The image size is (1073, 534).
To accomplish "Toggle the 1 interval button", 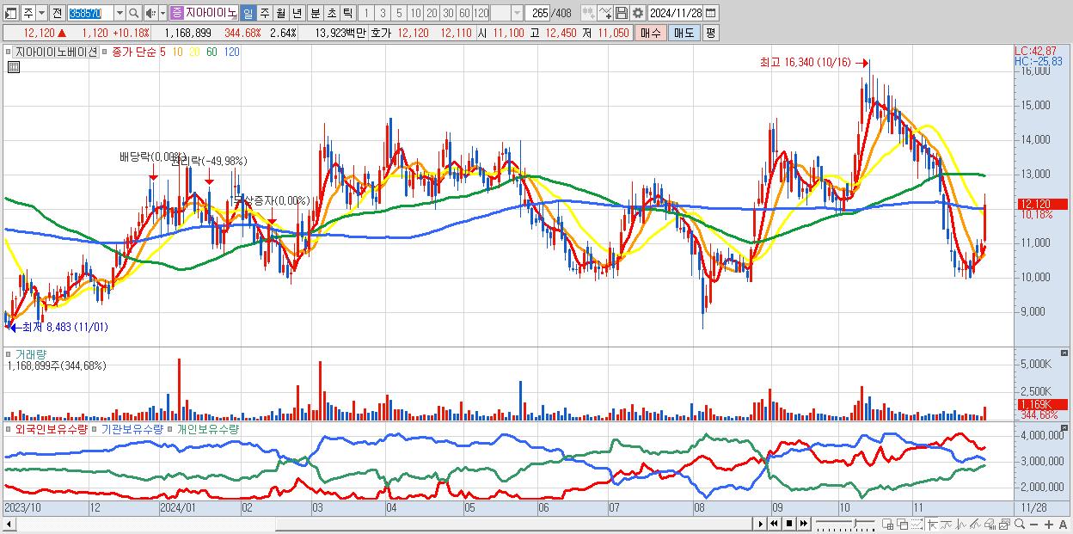I will click(365, 13).
